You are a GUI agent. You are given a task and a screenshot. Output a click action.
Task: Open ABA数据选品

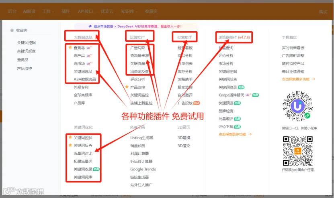tap(85, 79)
